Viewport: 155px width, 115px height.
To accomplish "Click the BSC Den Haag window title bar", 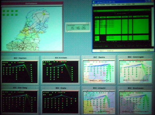I will tap(20, 88).
